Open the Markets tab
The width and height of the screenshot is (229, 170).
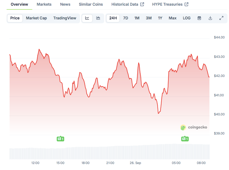44,4
